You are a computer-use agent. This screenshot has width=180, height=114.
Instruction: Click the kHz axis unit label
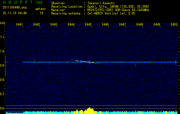3,23
